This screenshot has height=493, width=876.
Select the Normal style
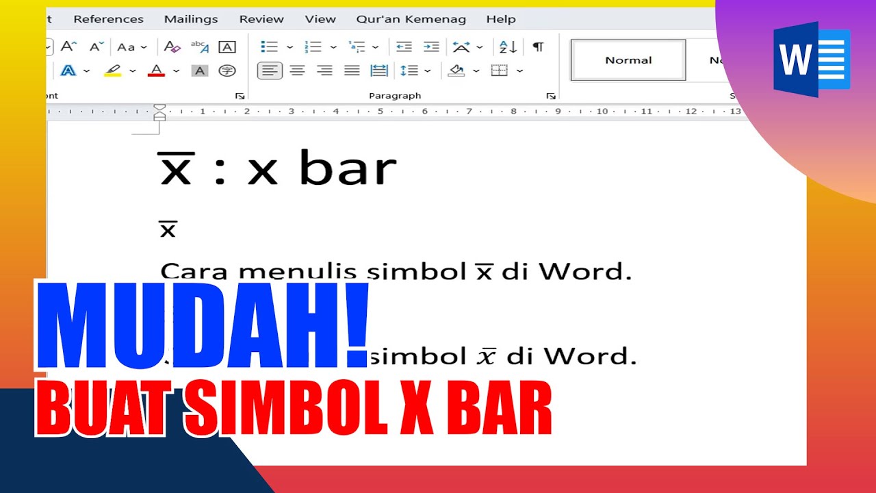tap(628, 60)
